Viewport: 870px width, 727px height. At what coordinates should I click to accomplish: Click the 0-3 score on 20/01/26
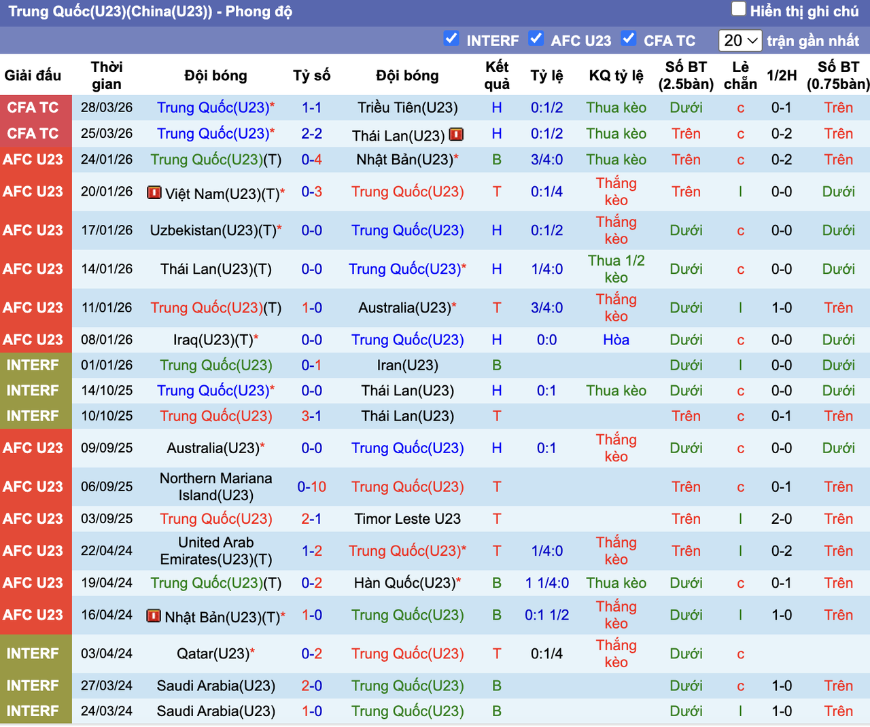[x=312, y=192]
